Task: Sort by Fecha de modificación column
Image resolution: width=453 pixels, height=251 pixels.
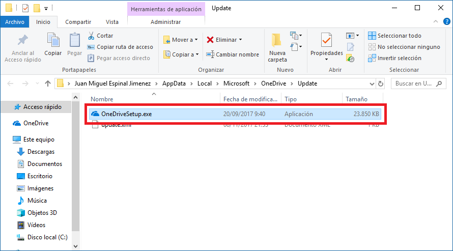Action: coord(250,99)
